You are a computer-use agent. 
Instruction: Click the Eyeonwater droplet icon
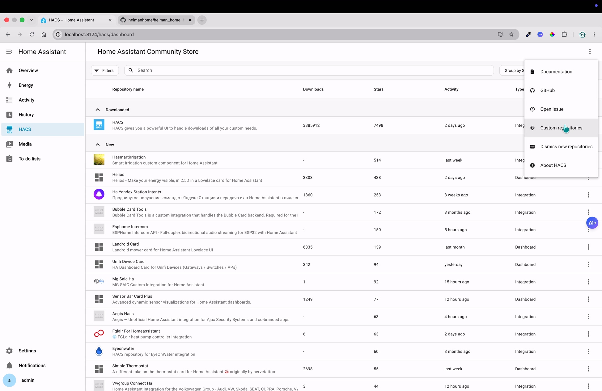click(99, 351)
